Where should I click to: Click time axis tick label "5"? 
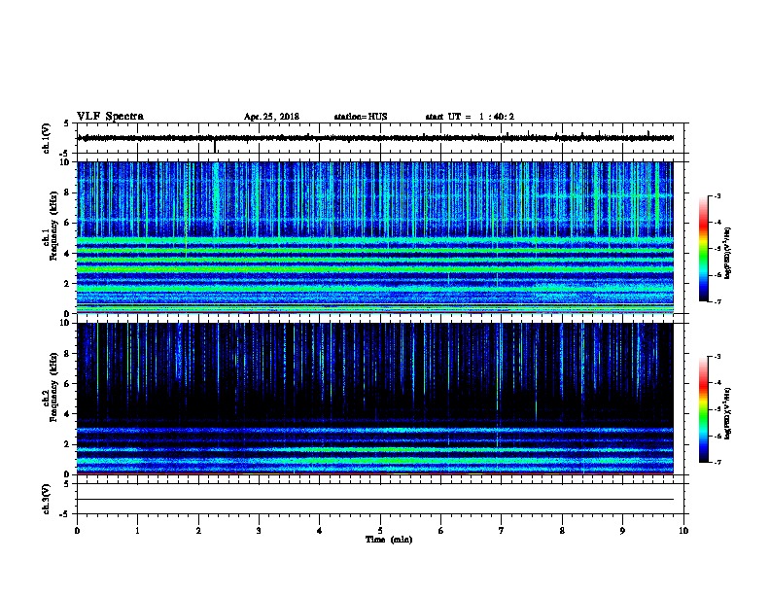[380, 531]
